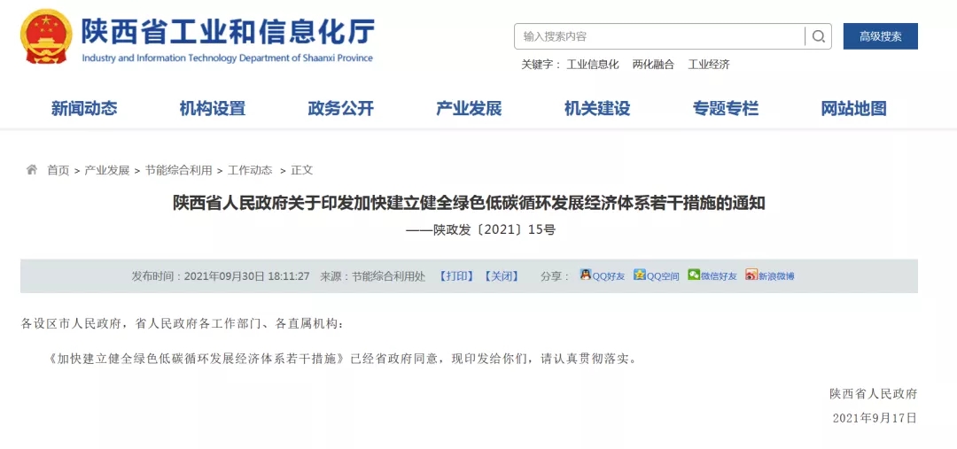Share via 微信好友 icon
Image resolution: width=957 pixels, height=449 pixels.
[693, 275]
